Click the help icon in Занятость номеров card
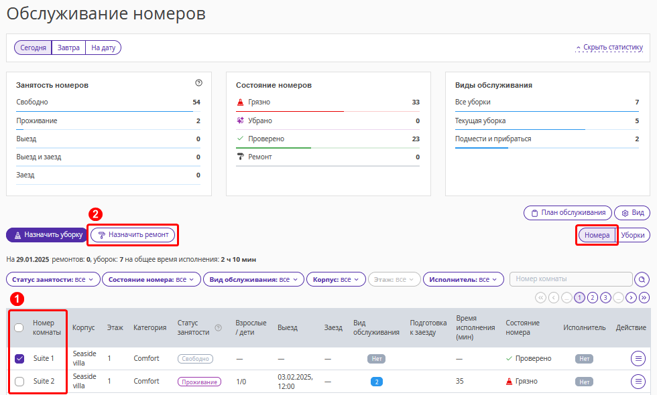This screenshot has height=395, width=657. tap(198, 83)
